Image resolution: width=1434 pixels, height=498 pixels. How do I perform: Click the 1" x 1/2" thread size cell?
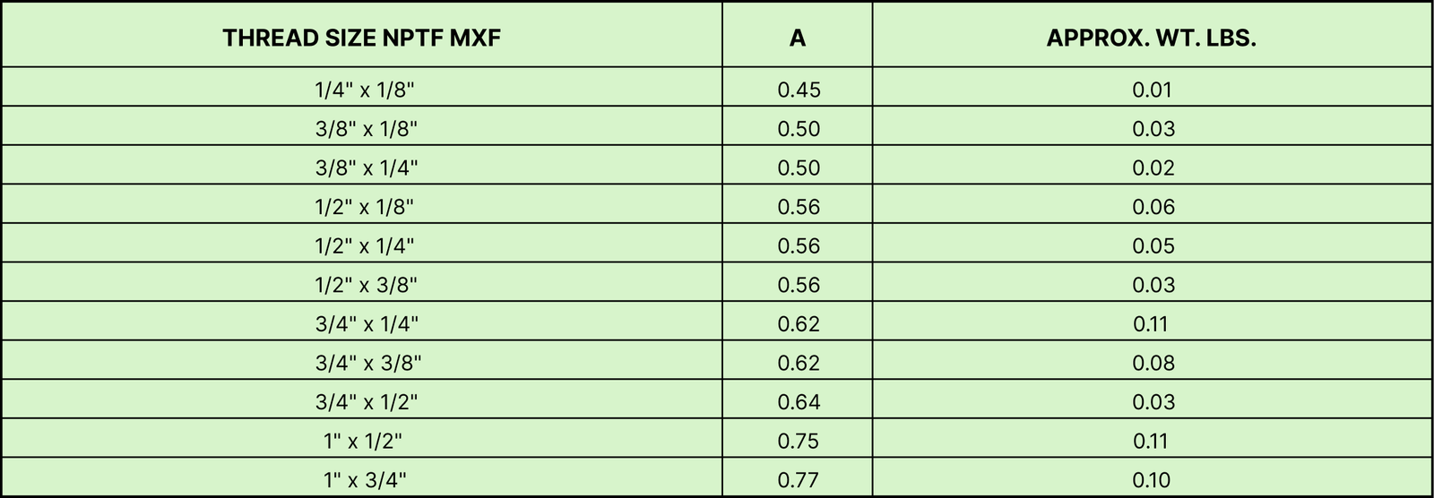click(x=363, y=441)
